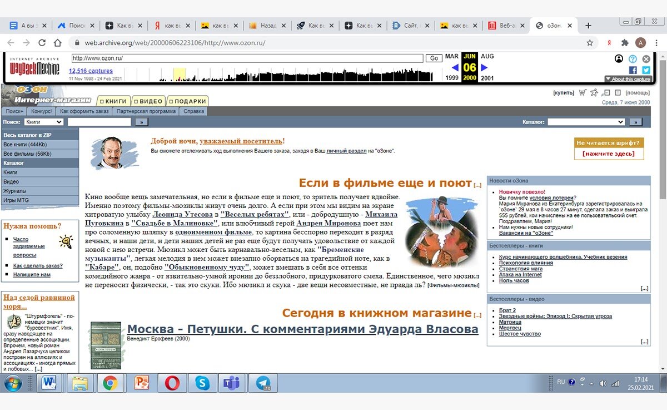
Task: Open Партнерская программа menu item
Action: [146, 111]
